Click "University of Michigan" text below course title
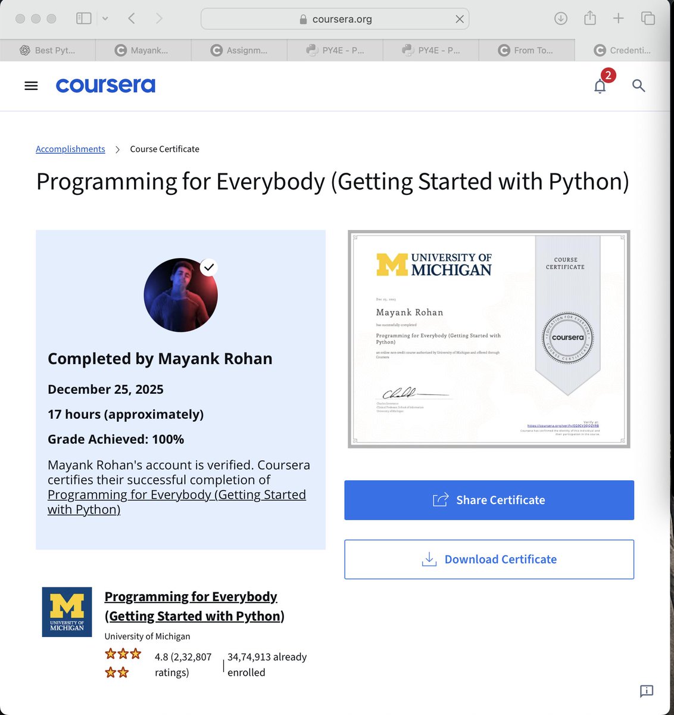Viewport: 674px width, 715px height. tap(147, 636)
